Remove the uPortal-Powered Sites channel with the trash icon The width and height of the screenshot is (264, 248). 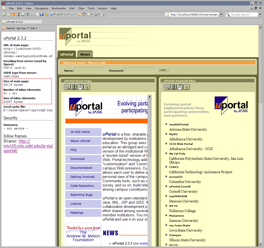[186, 87]
